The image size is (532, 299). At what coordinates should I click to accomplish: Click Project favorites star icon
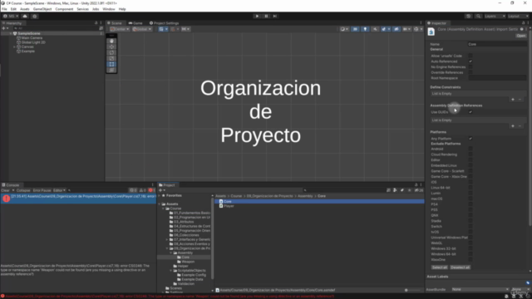[409, 190]
